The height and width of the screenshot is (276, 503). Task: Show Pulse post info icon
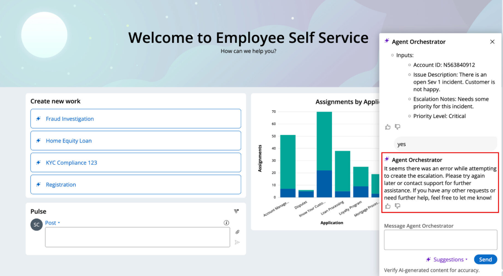click(226, 223)
